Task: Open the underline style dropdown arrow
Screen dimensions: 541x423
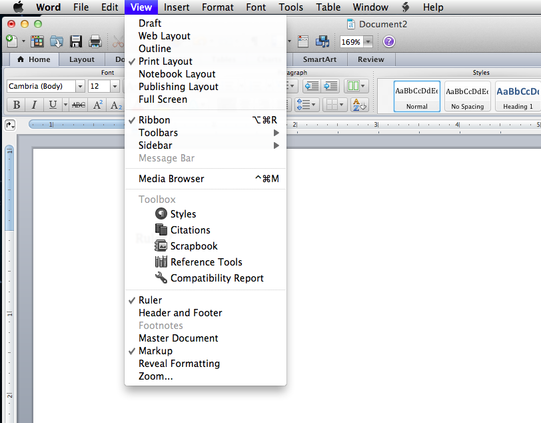Action: [x=65, y=105]
